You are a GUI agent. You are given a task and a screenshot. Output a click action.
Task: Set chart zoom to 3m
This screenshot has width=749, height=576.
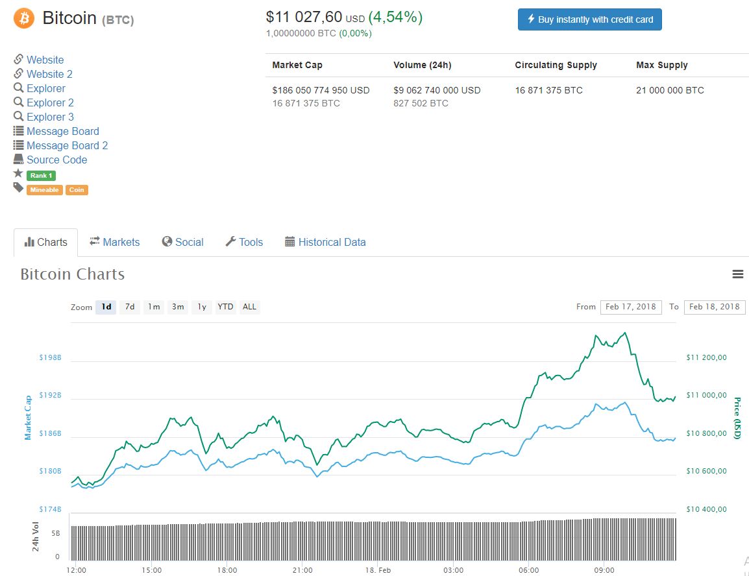click(178, 307)
